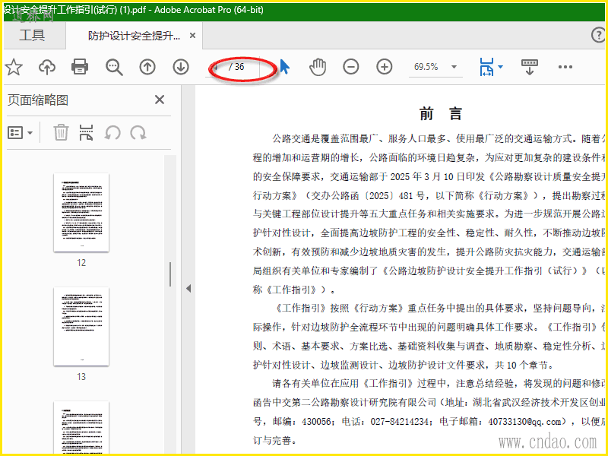
Task: Expand the page fit options dropdown arrow
Action: [500, 67]
